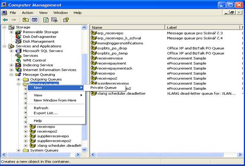This screenshot has width=245, height=166.
Task: Click the Forward arrow toolbar icon
Action: point(14,20)
